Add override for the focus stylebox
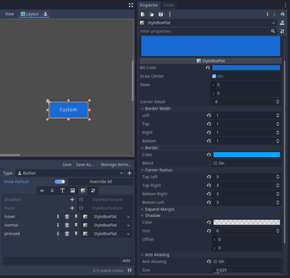Screen dimensions: 290x278 tap(72, 208)
